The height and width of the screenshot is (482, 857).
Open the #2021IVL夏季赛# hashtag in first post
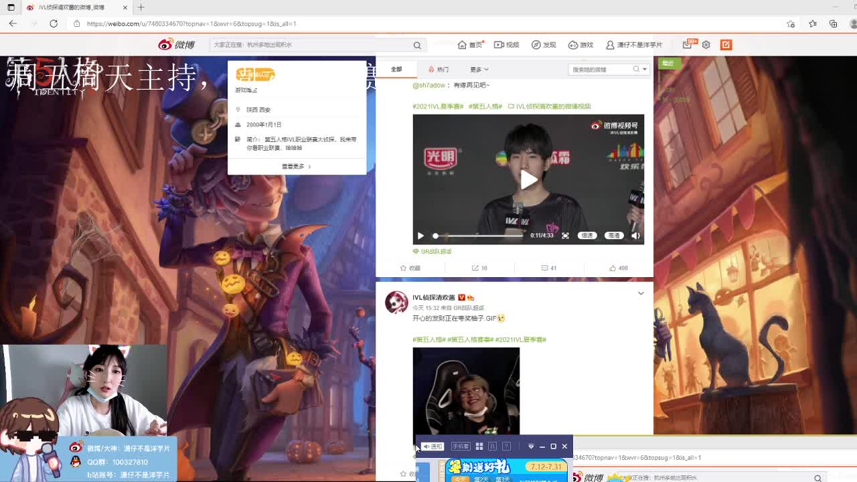coord(438,106)
